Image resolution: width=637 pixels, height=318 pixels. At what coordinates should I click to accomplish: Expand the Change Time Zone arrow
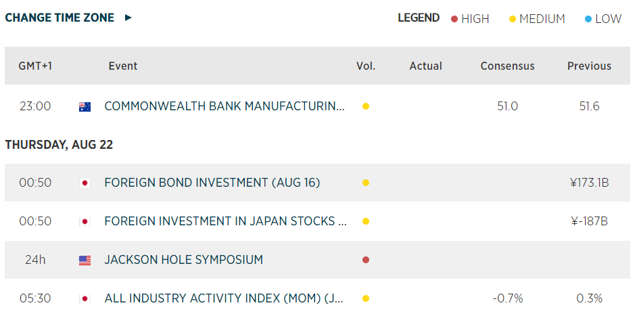[128, 18]
